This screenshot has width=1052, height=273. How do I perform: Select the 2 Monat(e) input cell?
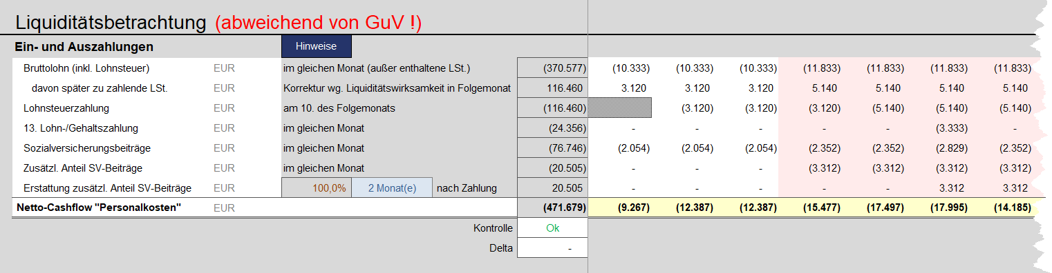point(392,188)
